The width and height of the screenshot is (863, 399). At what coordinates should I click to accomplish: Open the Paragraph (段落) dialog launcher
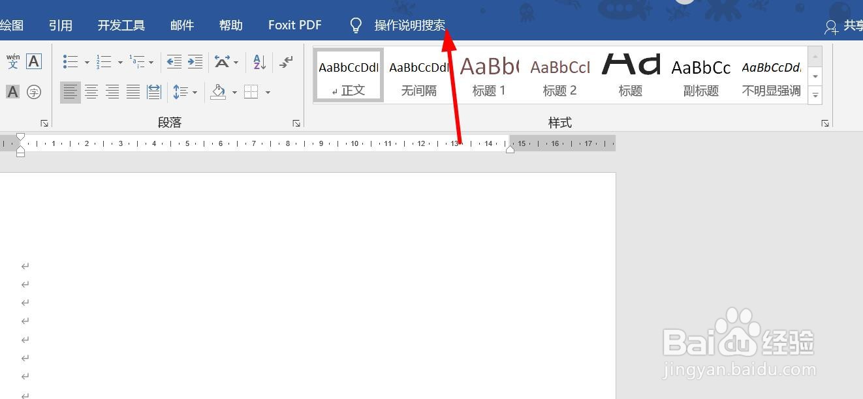[296, 123]
